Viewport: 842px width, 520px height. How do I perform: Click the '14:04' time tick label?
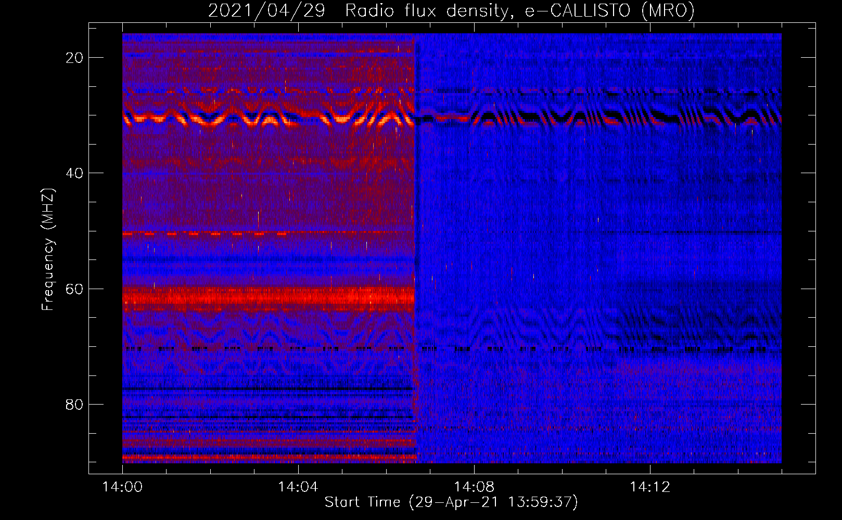298,487
